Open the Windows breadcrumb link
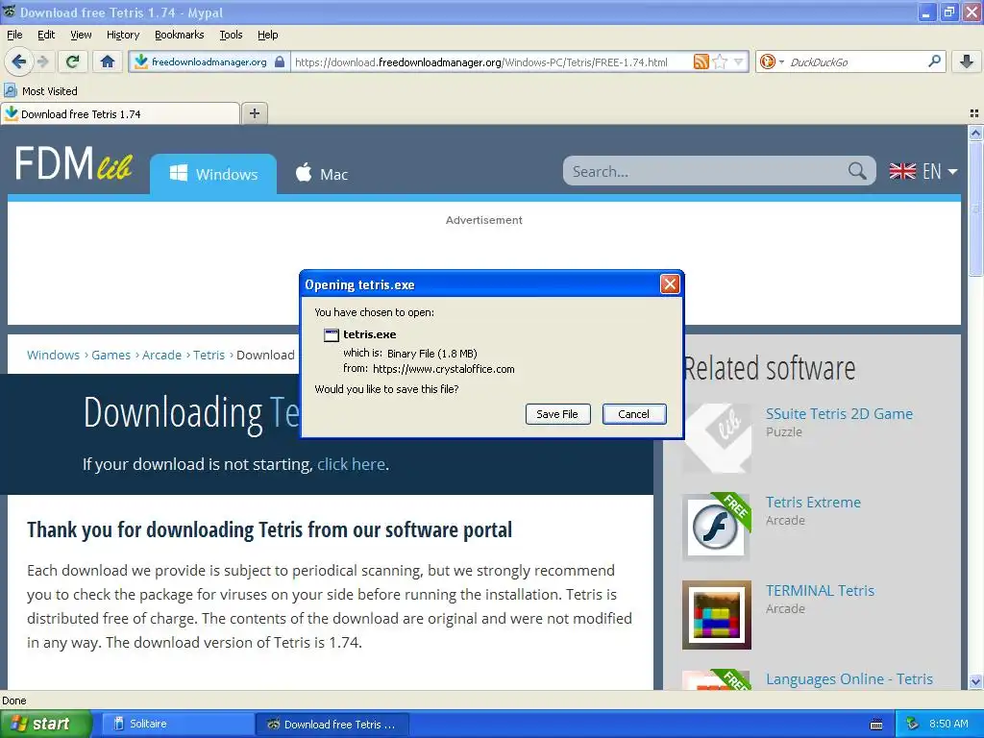The width and height of the screenshot is (984, 738). pyautogui.click(x=54, y=356)
